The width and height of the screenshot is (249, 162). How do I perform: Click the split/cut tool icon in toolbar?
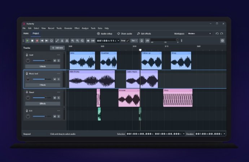point(62,41)
